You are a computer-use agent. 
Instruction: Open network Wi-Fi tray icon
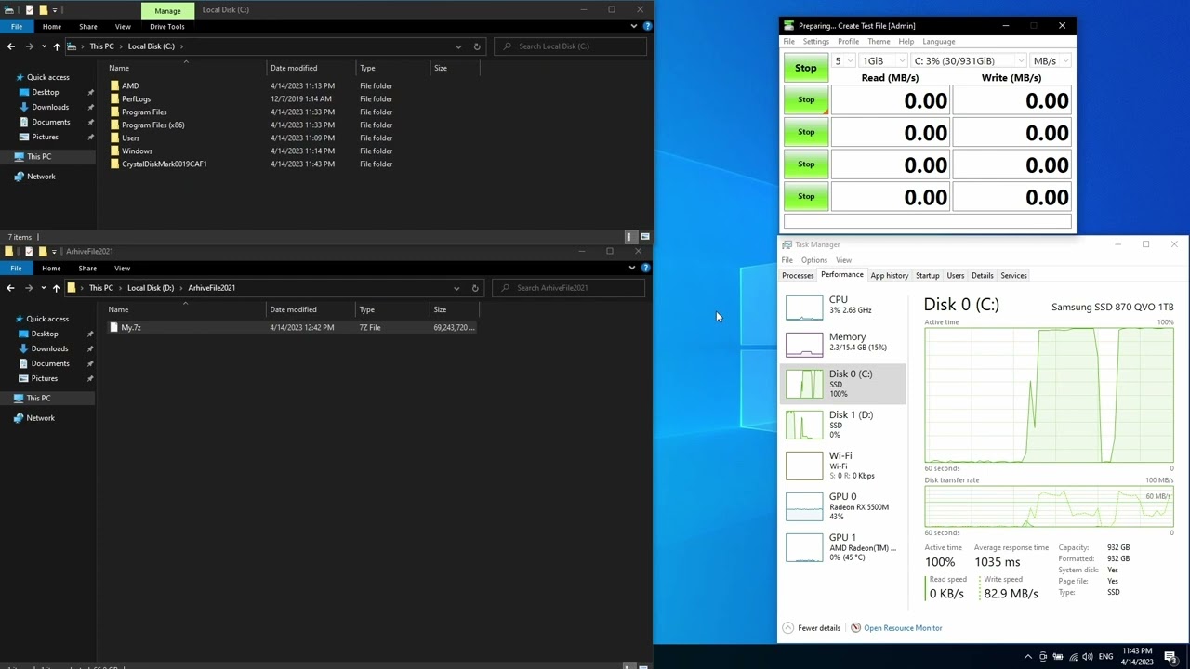pos(1074,657)
